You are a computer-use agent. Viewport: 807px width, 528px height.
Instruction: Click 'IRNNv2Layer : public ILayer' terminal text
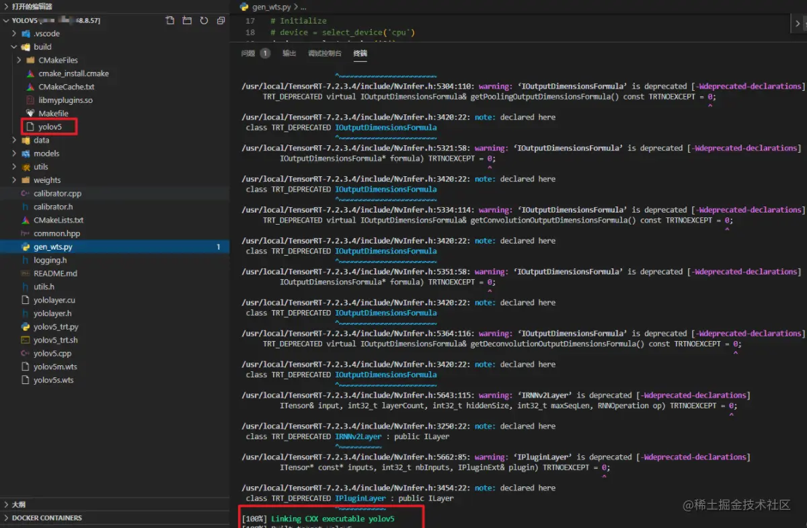[392, 437]
